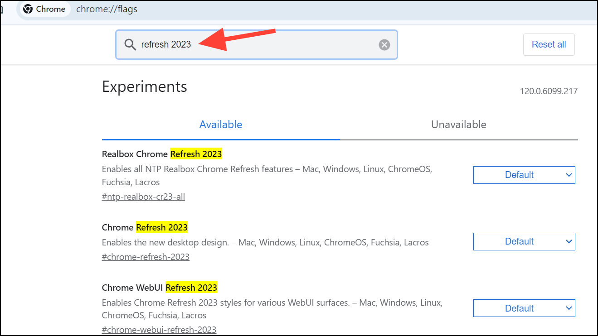The image size is (598, 336).
Task: Click the 'Enables Chrome Refresh 2023 styles' description
Action: coord(272,309)
